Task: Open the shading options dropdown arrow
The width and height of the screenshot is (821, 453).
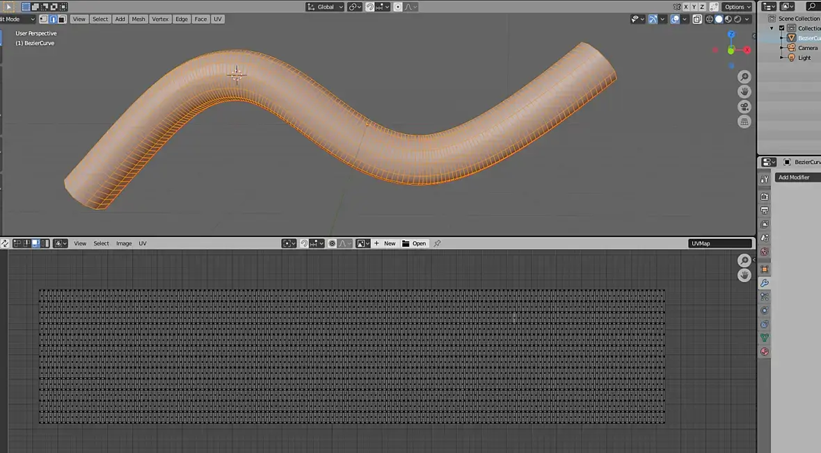Action: 747,19
